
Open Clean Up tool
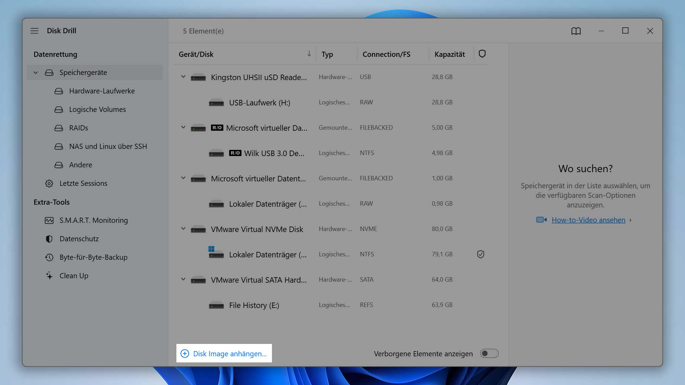[x=74, y=276]
